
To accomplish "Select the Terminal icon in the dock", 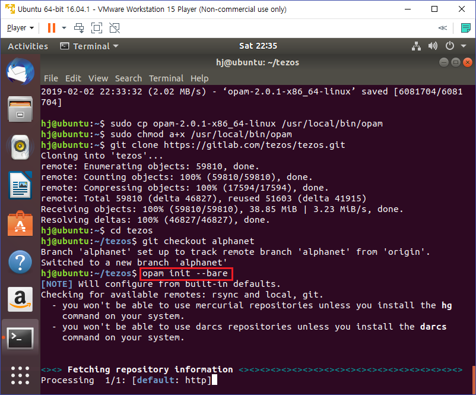I will pyautogui.click(x=20, y=338).
